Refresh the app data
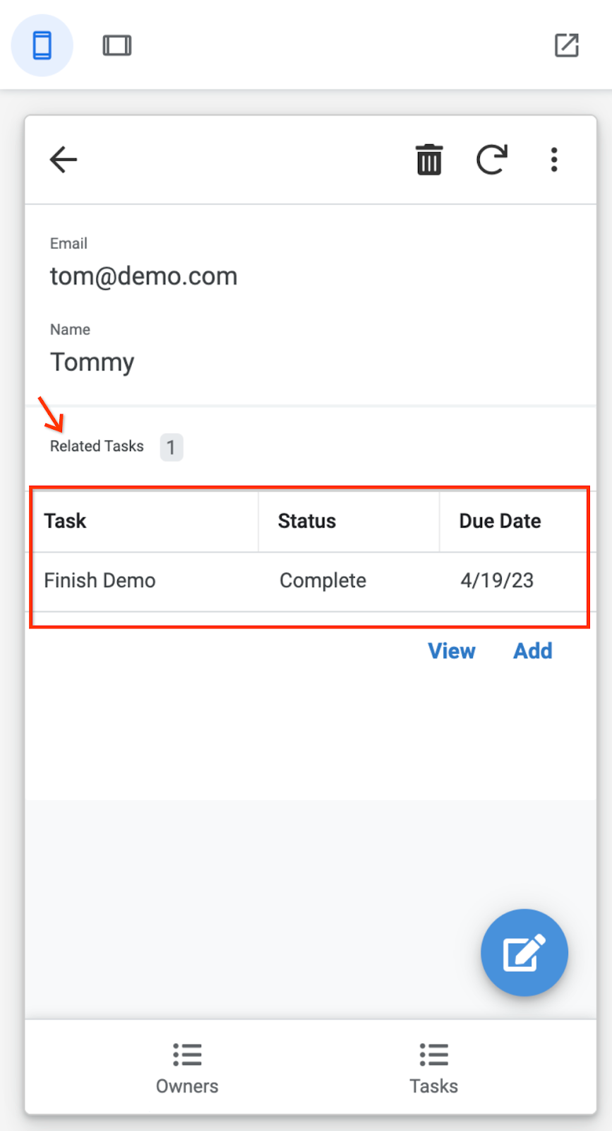The width and height of the screenshot is (612, 1131). [491, 160]
